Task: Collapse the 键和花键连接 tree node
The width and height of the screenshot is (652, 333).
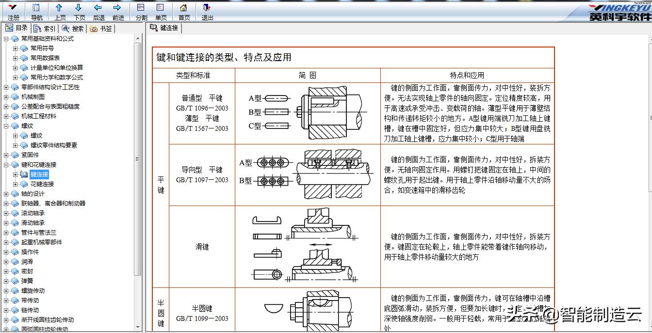Action: 6,165
